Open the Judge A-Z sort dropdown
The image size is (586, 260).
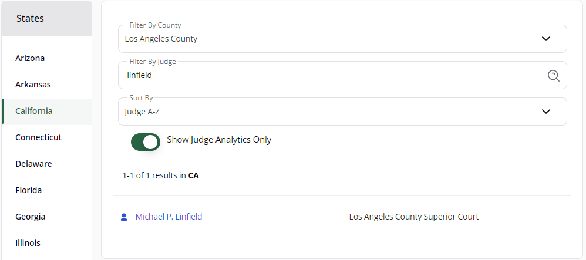tap(342, 112)
